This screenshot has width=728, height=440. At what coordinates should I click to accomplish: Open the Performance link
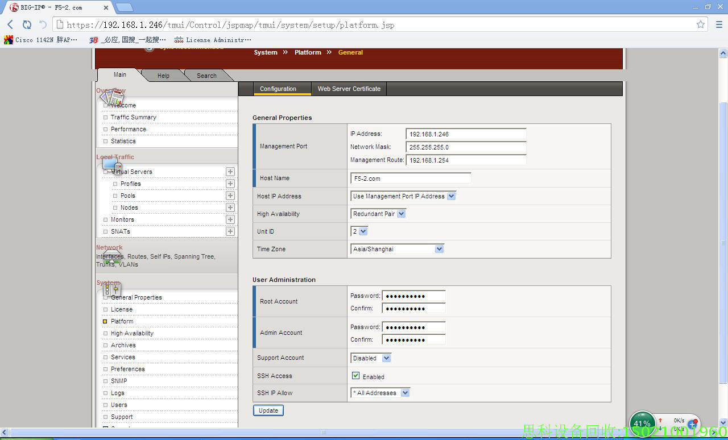[x=129, y=129]
